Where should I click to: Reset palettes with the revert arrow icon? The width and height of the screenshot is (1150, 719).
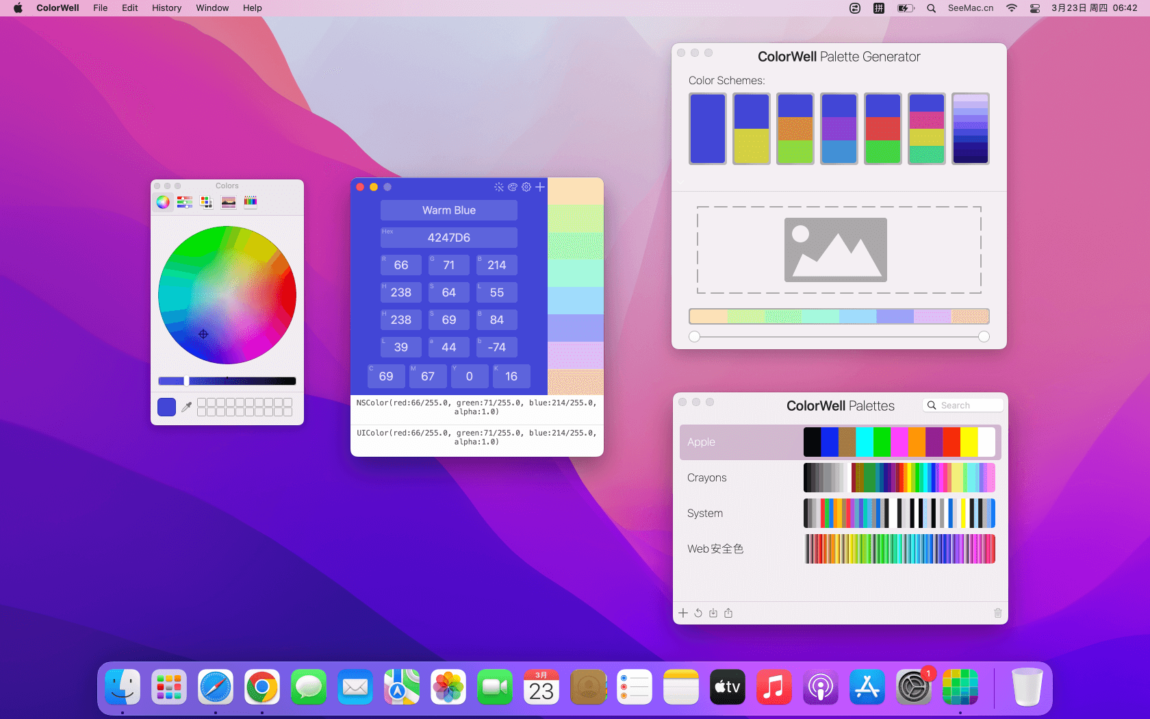698,613
